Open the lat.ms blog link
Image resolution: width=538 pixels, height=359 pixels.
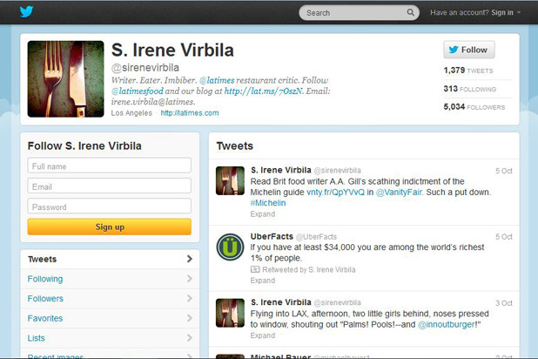[x=264, y=91]
